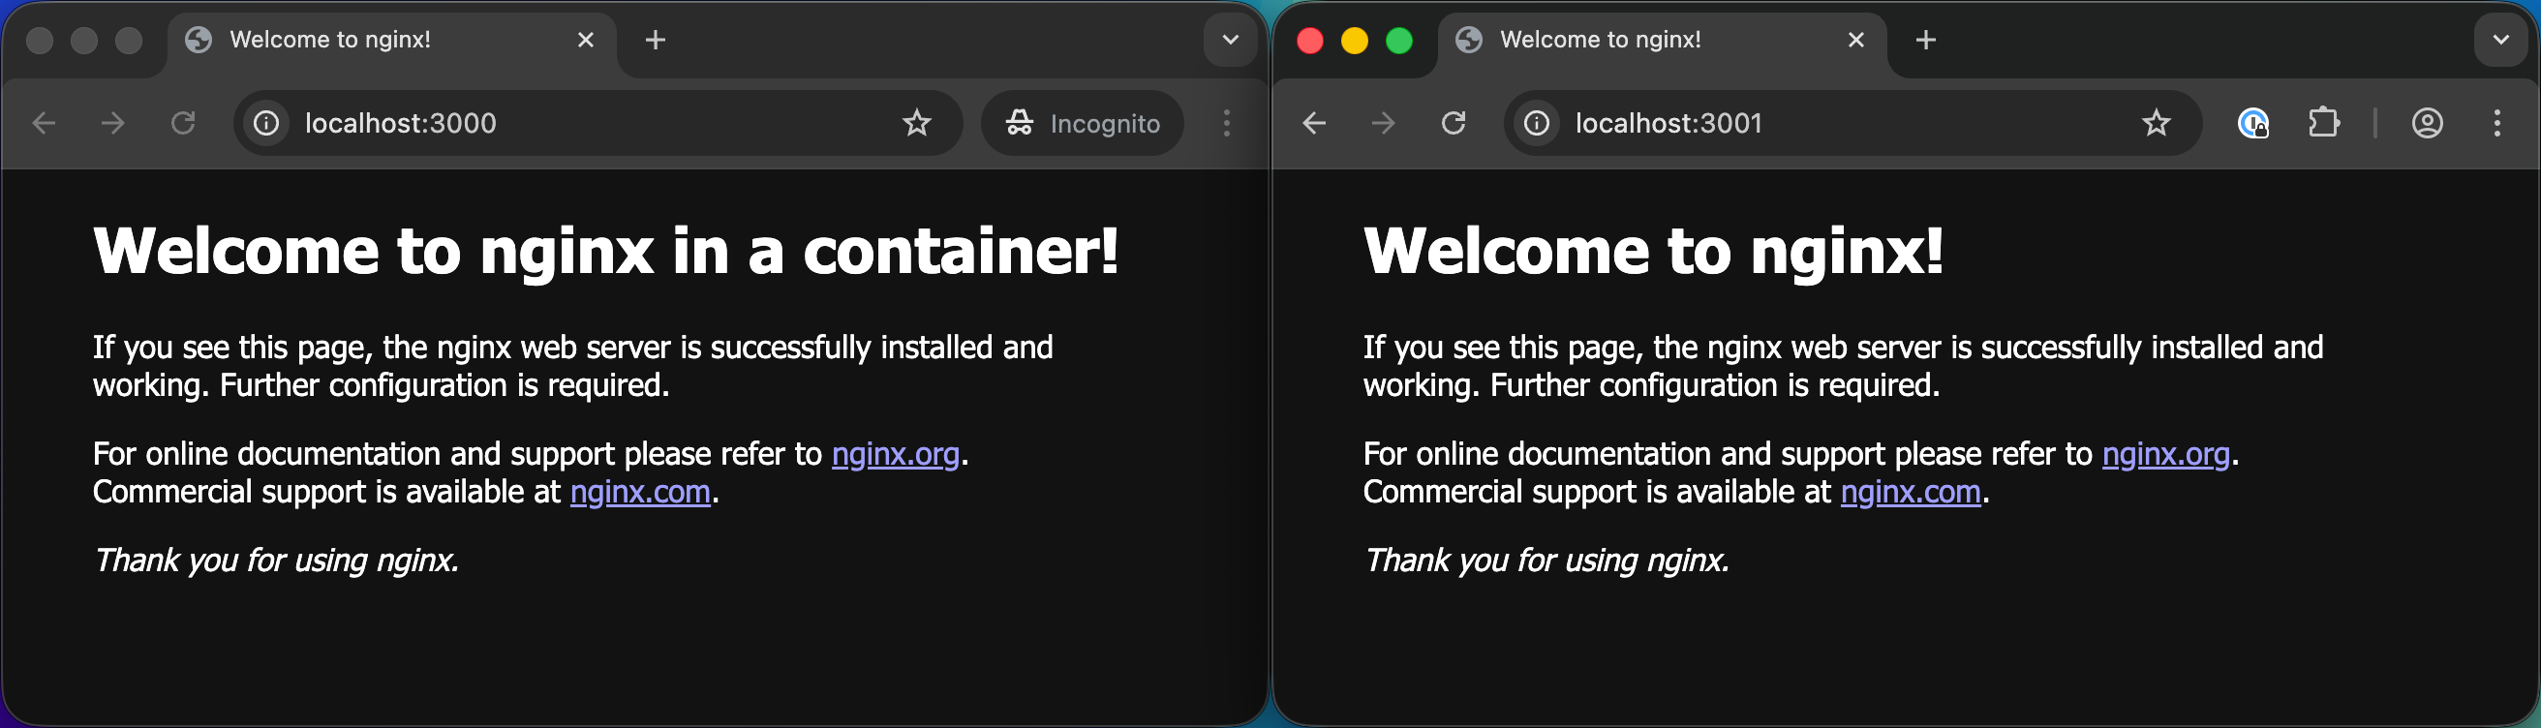Bookmark the localhost:3000 page with the star

point(916,123)
